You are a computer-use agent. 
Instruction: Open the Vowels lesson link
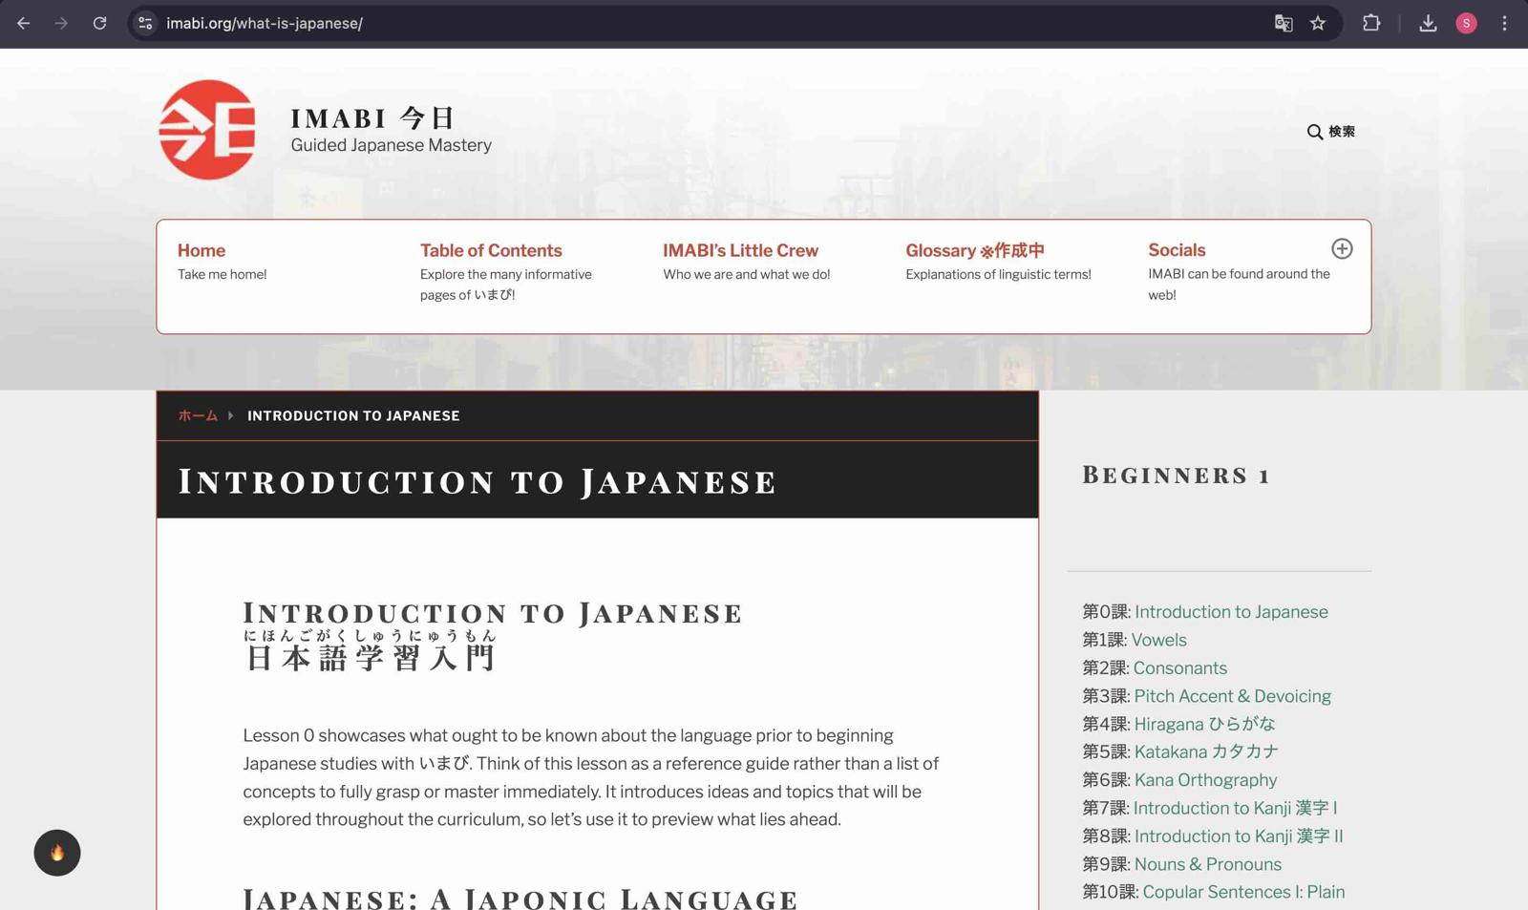1158,640
